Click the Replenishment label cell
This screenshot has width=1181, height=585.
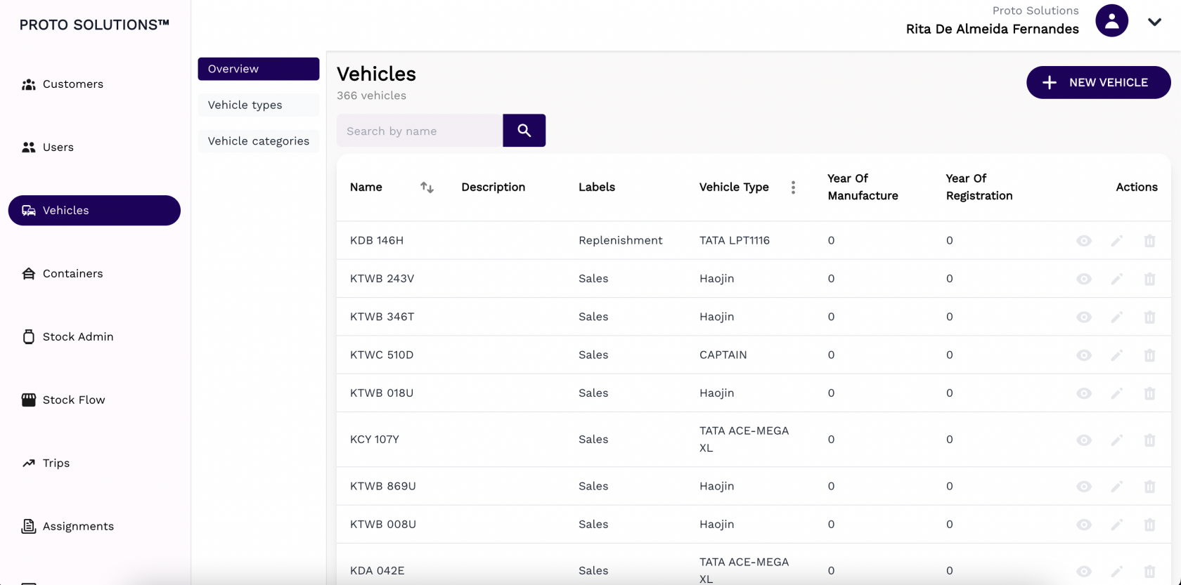(620, 240)
